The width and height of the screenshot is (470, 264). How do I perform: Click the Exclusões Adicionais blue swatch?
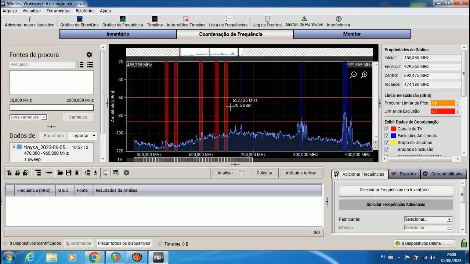(x=393, y=136)
